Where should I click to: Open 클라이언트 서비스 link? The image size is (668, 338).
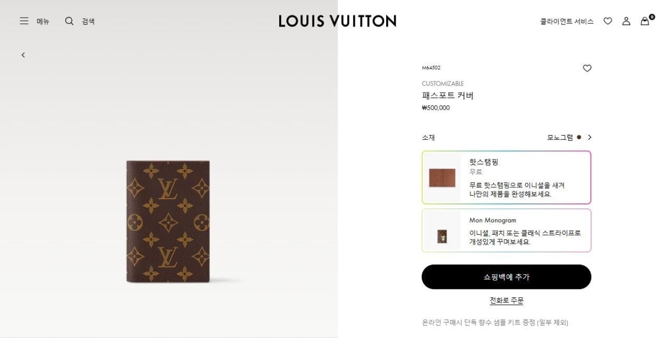567,21
